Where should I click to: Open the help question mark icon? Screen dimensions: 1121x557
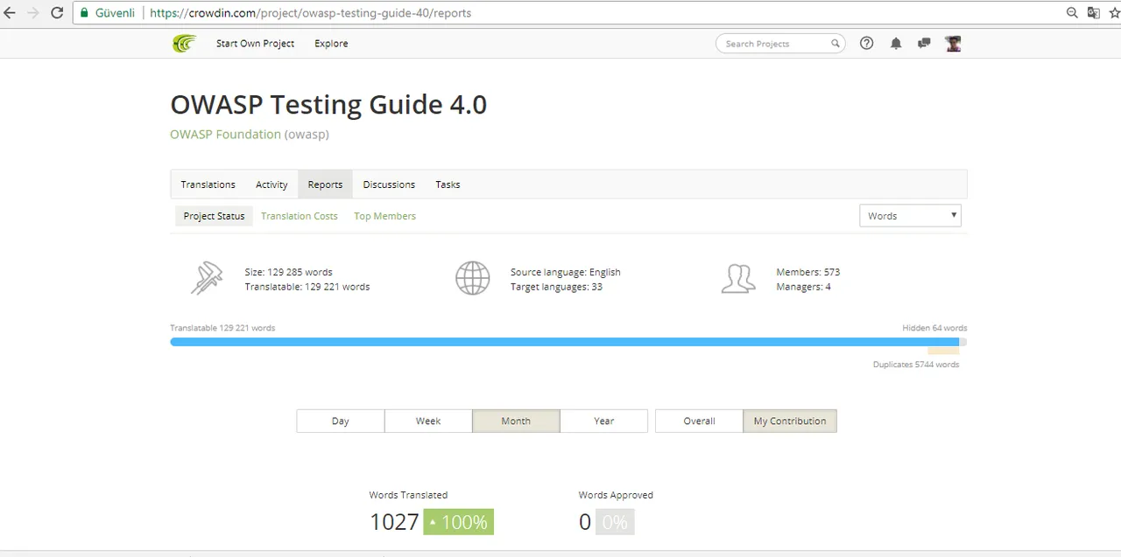[867, 44]
